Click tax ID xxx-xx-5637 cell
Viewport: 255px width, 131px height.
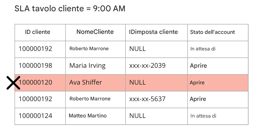[157, 99]
